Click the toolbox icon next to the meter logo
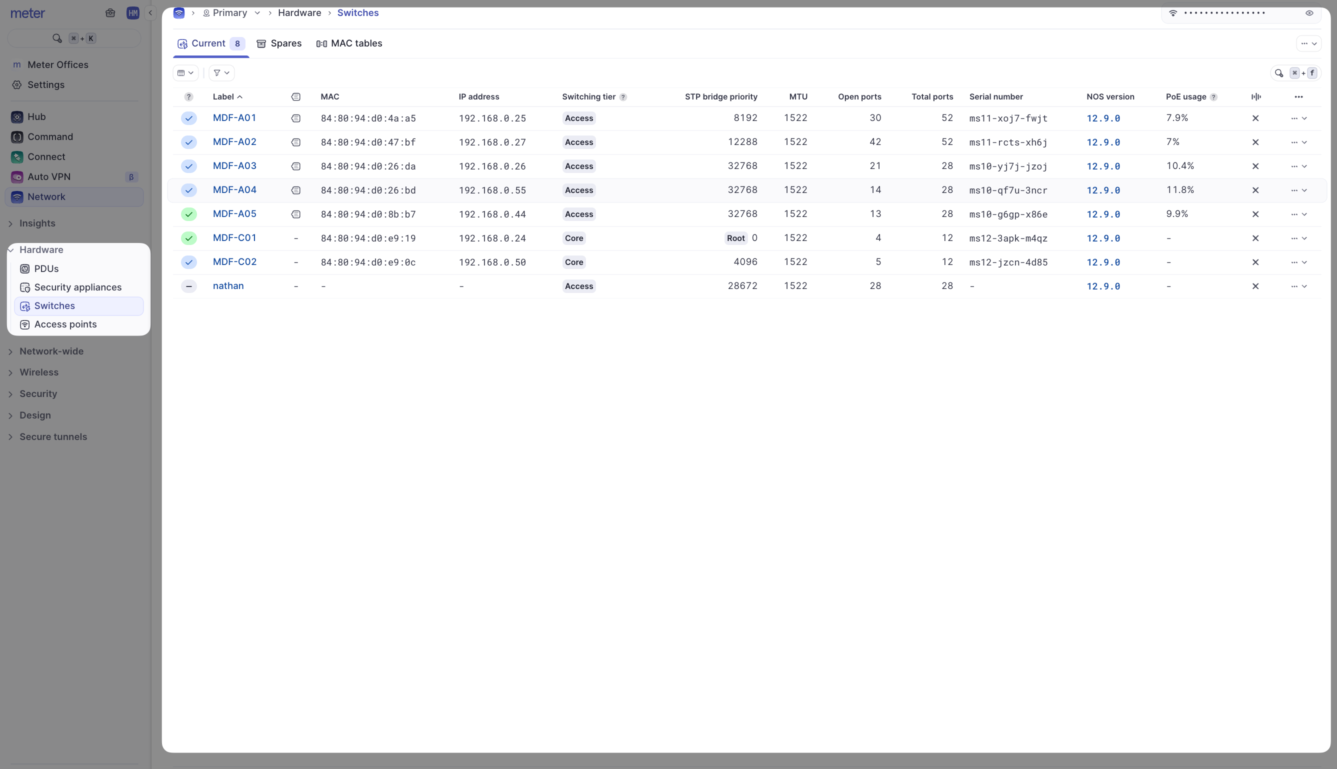The height and width of the screenshot is (769, 1337). (110, 12)
